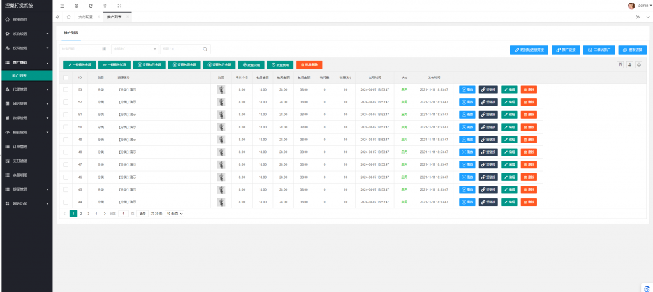This screenshot has height=292, width=653.
Task: Click the refresh icon in top toolbar
Action: click(91, 6)
